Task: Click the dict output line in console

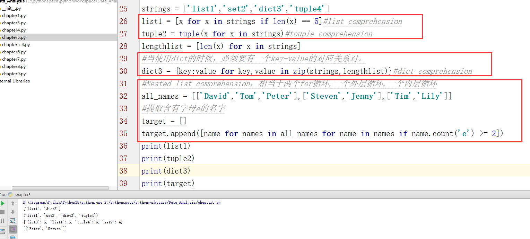Action: (73, 222)
